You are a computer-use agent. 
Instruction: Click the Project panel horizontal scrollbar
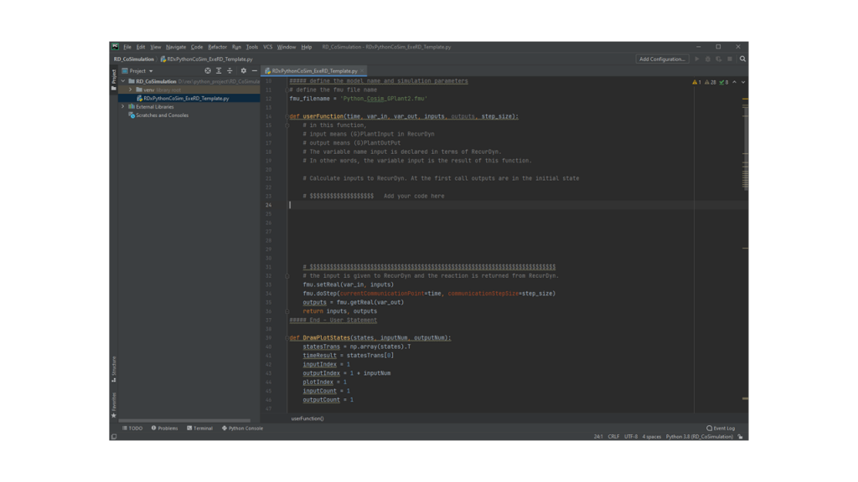click(184, 420)
